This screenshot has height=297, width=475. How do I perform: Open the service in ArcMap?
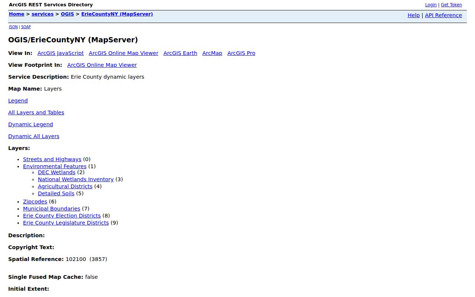pyautogui.click(x=212, y=53)
